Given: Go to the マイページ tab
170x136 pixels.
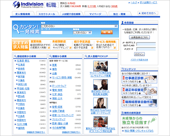Looking at the screenshot, I should 95,14.
